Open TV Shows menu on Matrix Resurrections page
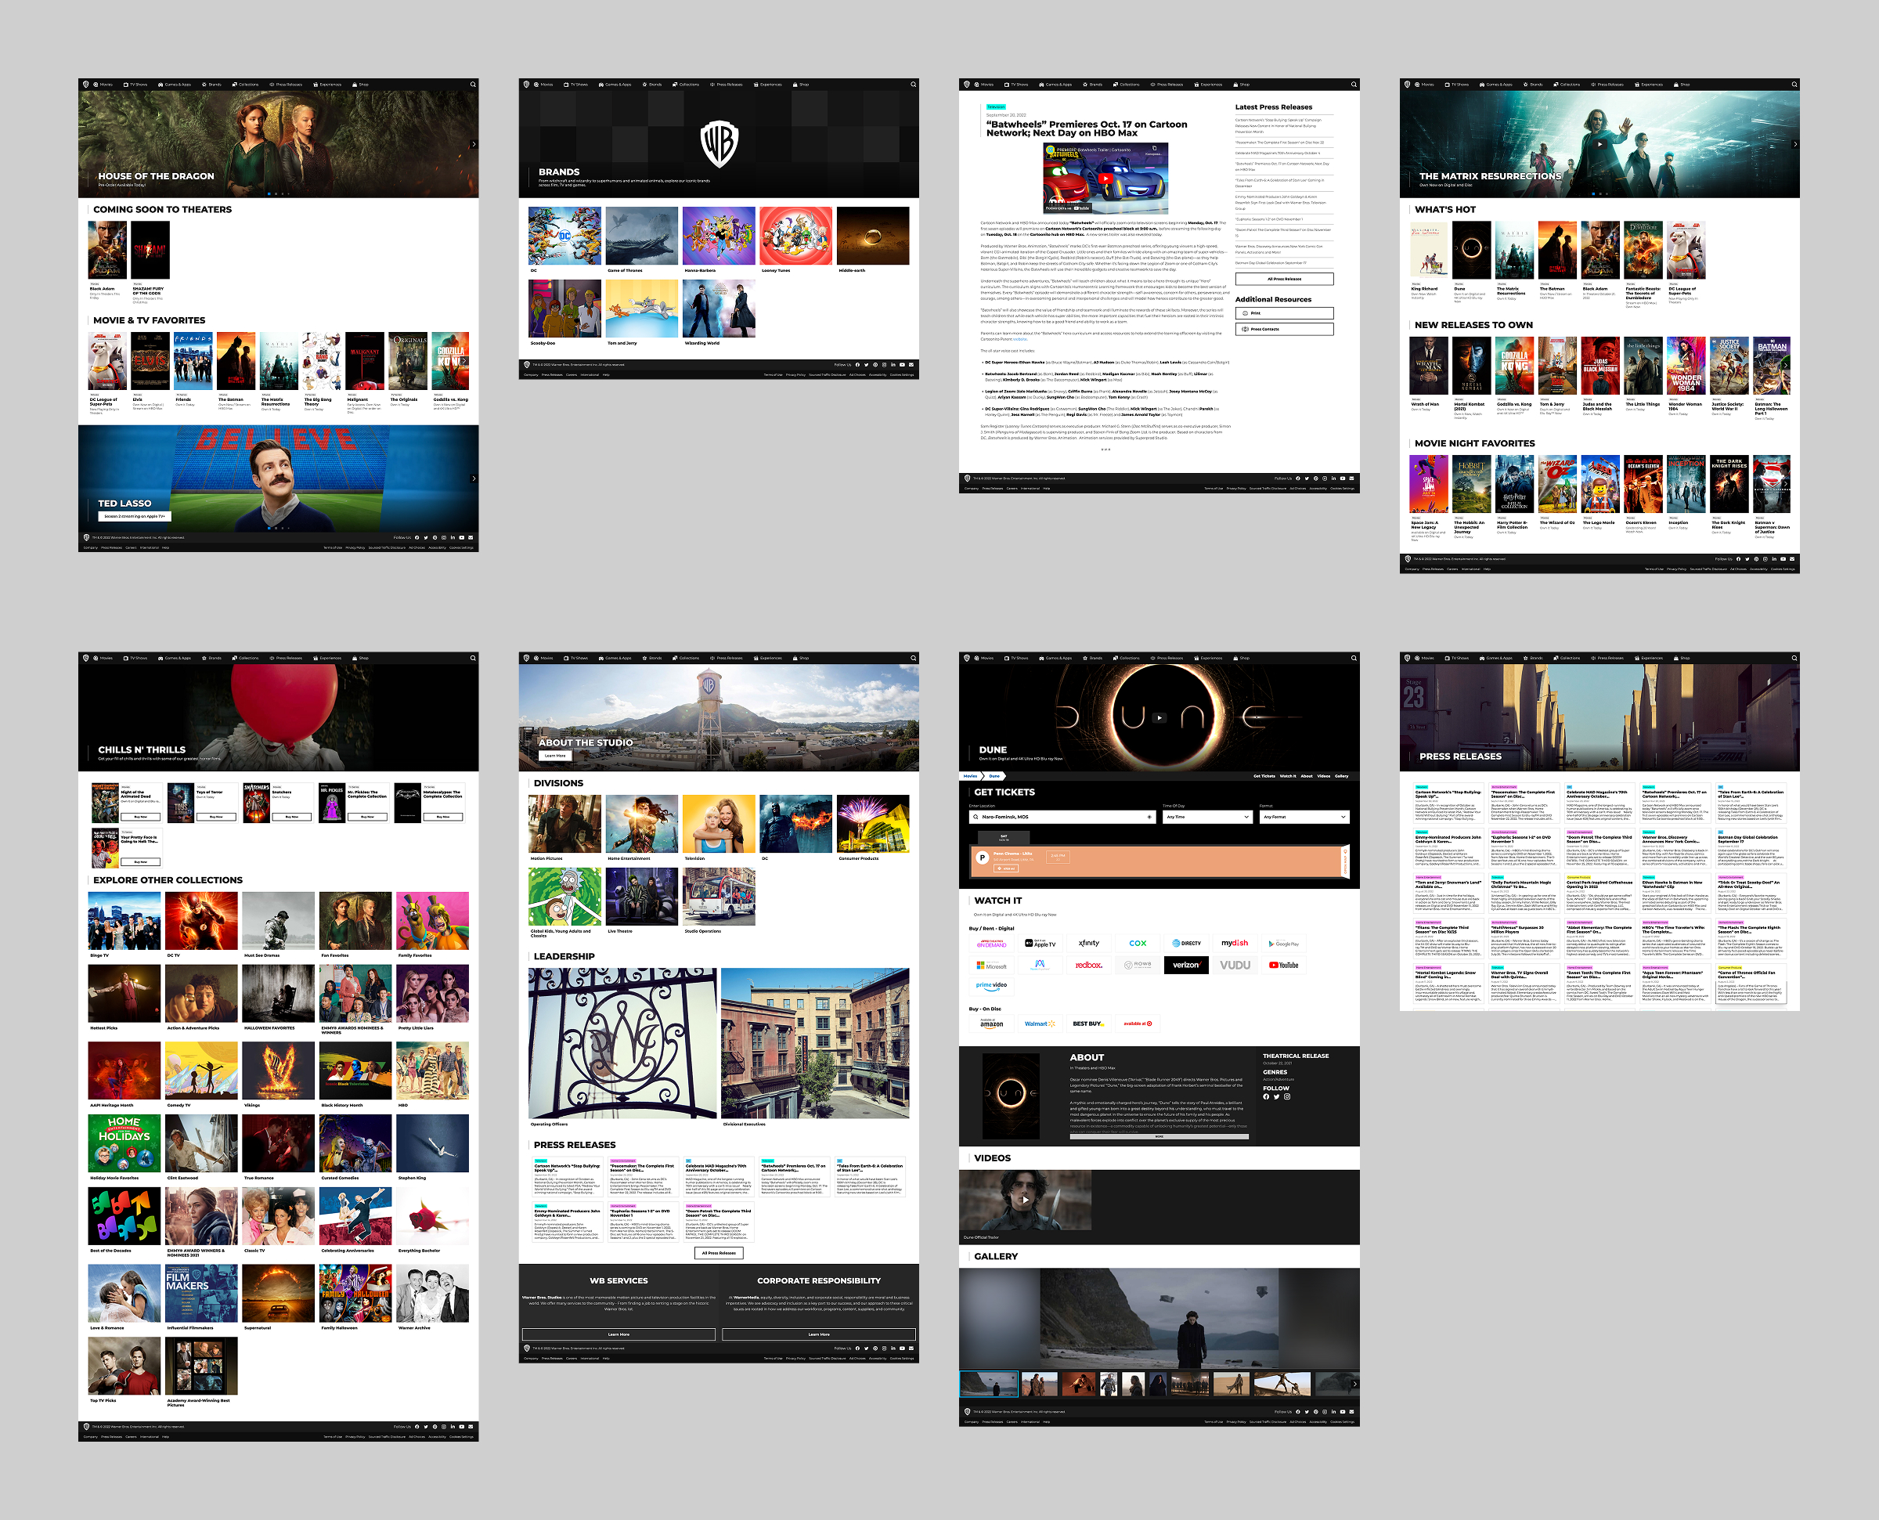Screen dimensions: 1879x1520 (1456, 84)
